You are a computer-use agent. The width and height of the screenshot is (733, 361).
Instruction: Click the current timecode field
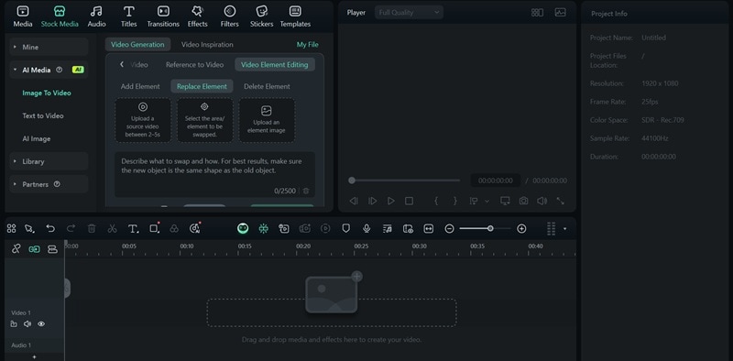point(495,180)
